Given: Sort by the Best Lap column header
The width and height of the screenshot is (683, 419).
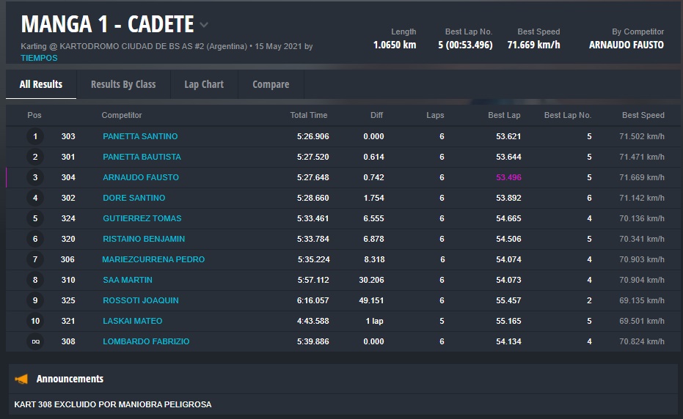Looking at the screenshot, I should click(x=504, y=115).
